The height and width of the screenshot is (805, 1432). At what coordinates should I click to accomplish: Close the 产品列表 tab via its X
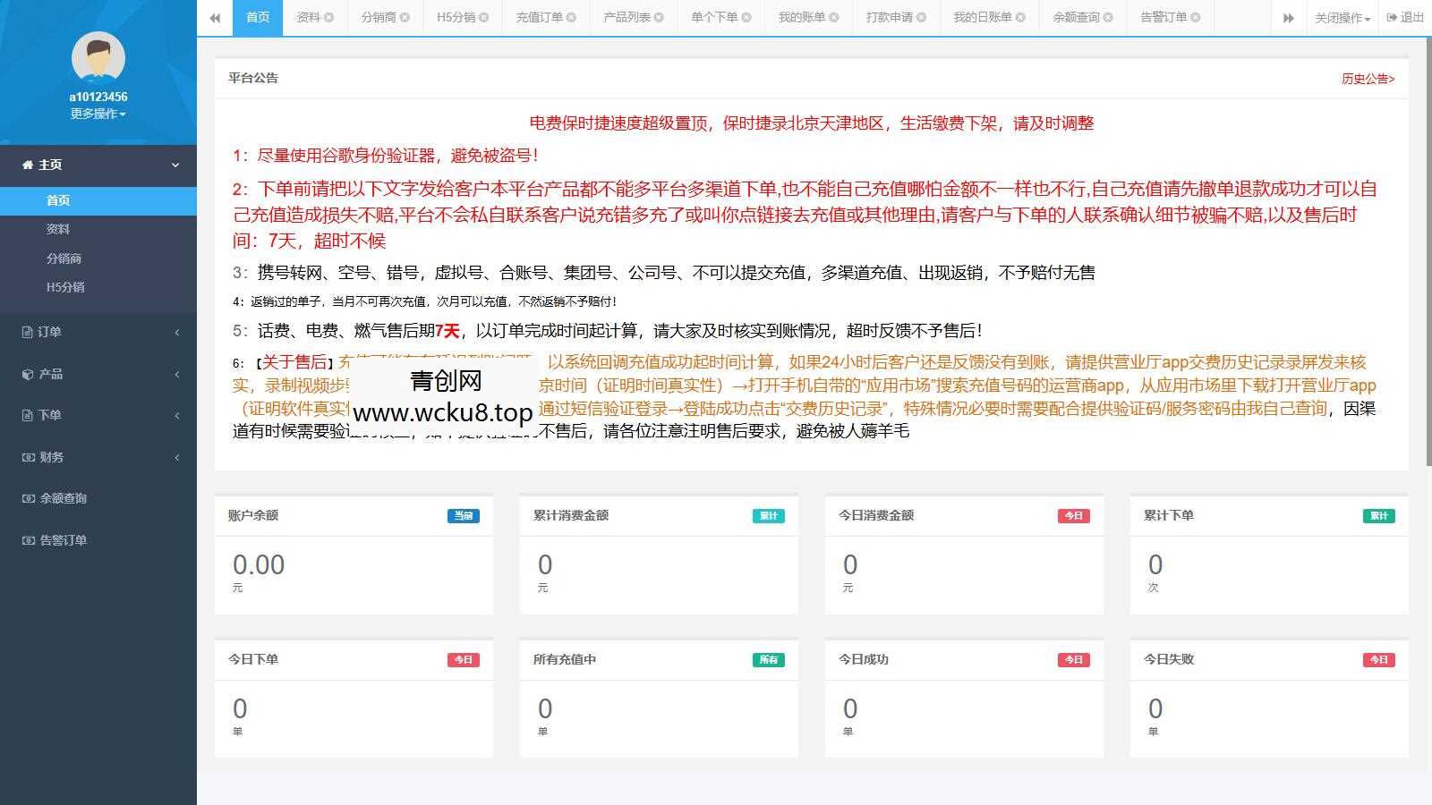(x=659, y=16)
